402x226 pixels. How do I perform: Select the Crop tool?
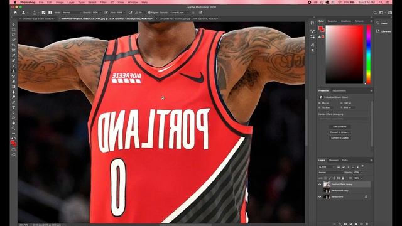pos(14,45)
